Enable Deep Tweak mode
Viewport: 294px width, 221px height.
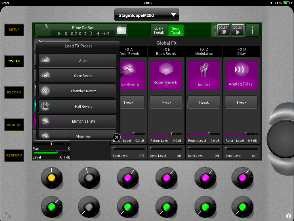(176, 30)
